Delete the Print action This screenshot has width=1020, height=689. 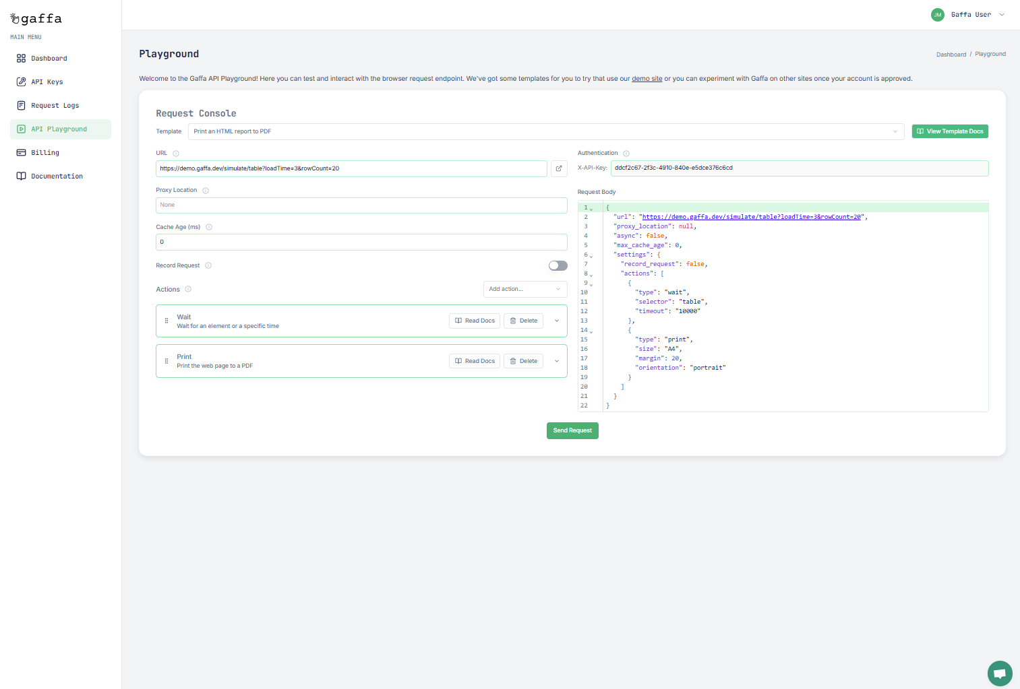pos(524,361)
